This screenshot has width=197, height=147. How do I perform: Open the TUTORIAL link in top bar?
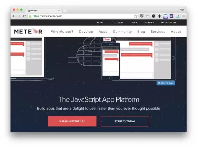tap(118, 22)
